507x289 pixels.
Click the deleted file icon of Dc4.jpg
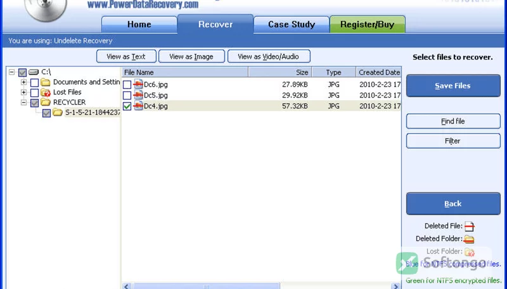(x=138, y=106)
